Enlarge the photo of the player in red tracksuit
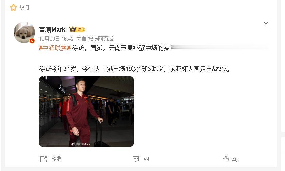 [86, 112]
